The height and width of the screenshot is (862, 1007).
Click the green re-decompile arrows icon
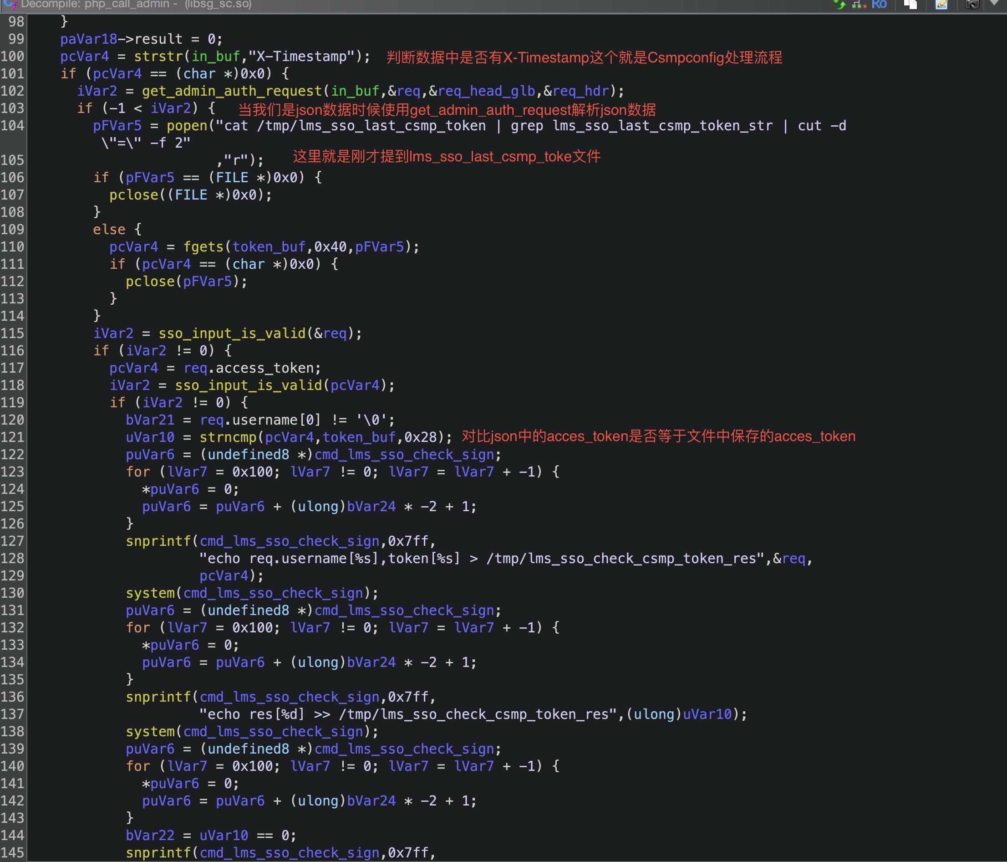pos(839,5)
